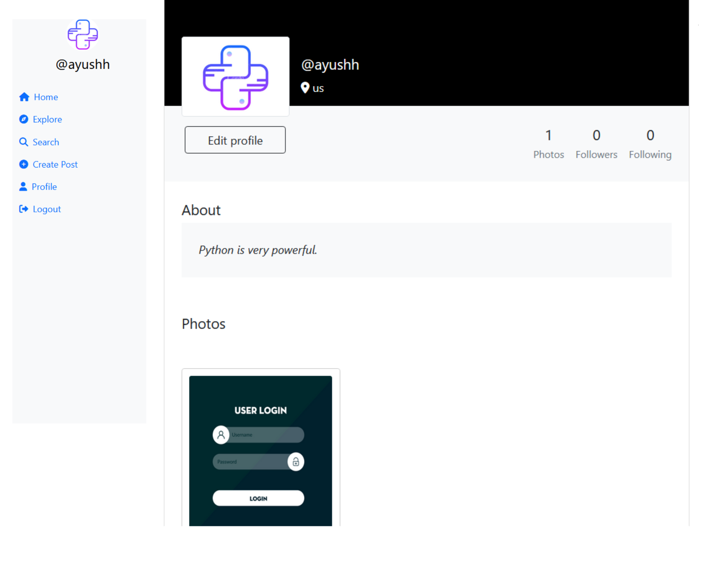The image size is (711, 569).
Task: Click the Search magnifier icon
Action: (23, 142)
